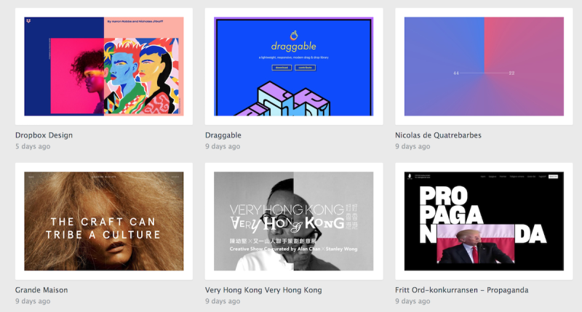This screenshot has height=312, width=582.
Task: Click the contribute button in Draggable preview
Action: (305, 68)
